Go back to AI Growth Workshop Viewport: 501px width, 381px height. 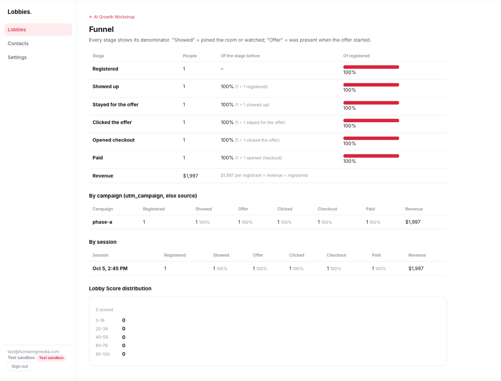point(112,17)
